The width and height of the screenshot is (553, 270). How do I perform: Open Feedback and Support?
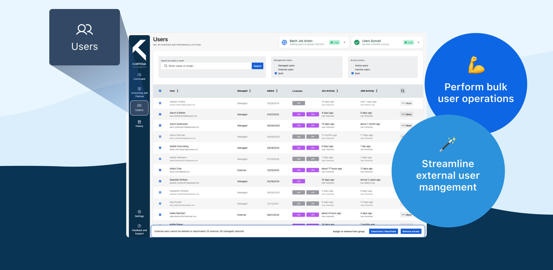(139, 230)
